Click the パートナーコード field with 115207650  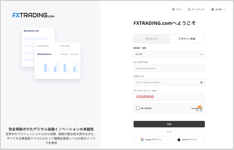point(169,97)
